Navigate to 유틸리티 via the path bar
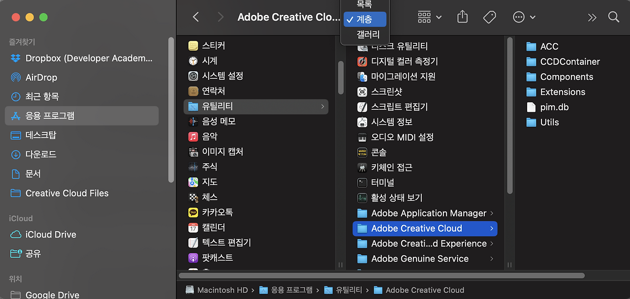The image size is (630, 299). (349, 290)
